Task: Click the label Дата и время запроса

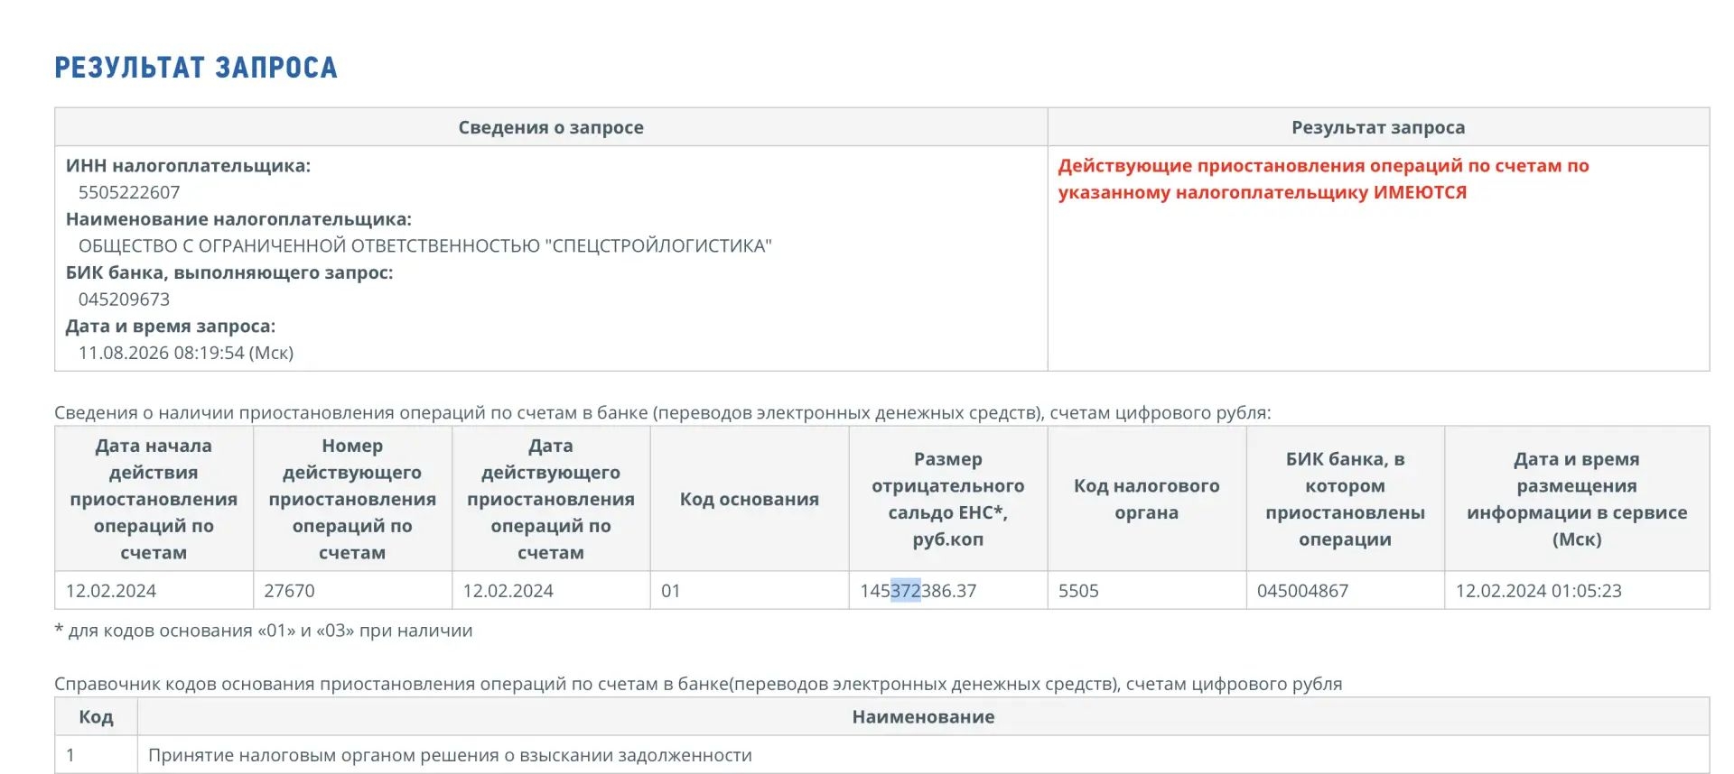Action: tap(171, 327)
